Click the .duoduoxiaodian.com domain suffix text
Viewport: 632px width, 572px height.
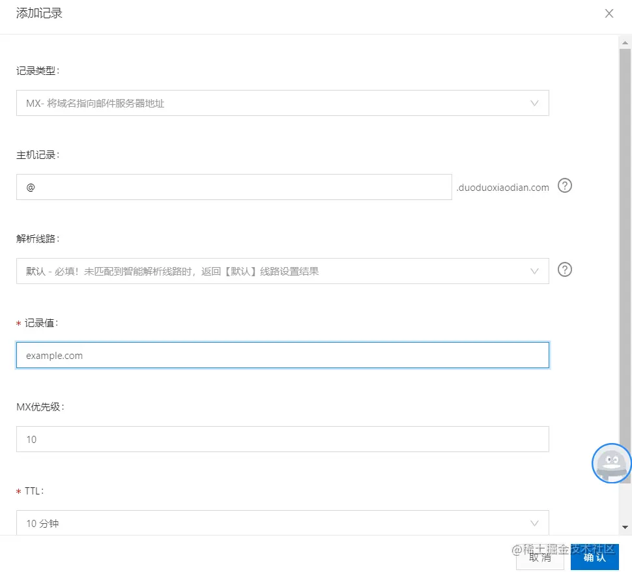click(502, 188)
